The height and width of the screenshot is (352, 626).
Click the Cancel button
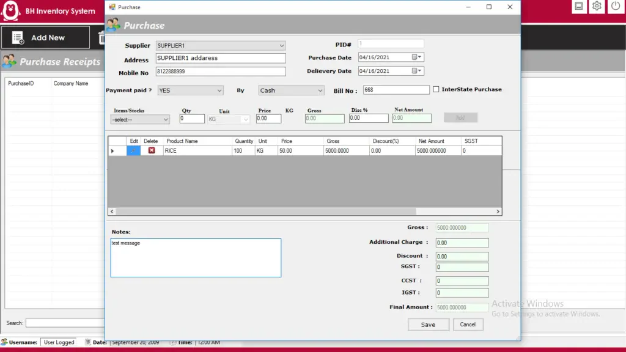tap(468, 324)
